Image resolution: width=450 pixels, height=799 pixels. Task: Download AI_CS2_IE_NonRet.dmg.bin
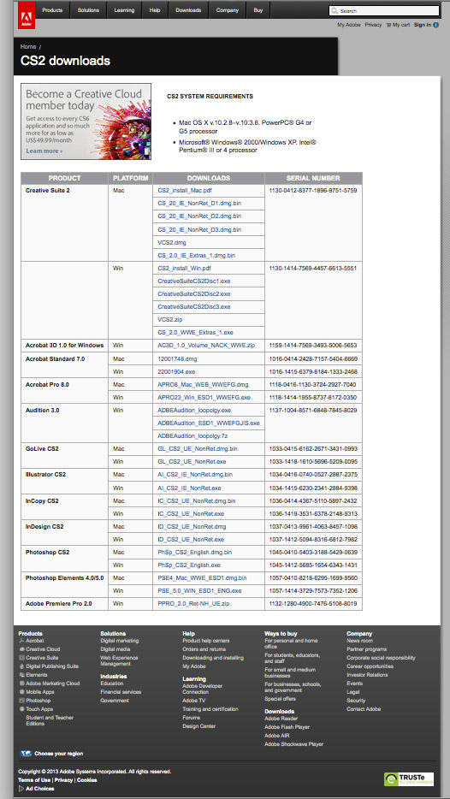click(195, 475)
